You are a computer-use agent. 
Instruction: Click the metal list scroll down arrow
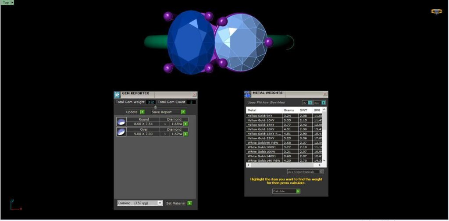point(324,160)
